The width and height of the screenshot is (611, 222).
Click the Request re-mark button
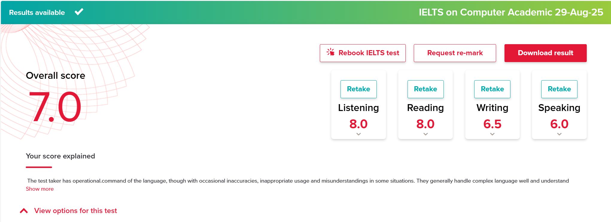pyautogui.click(x=455, y=53)
